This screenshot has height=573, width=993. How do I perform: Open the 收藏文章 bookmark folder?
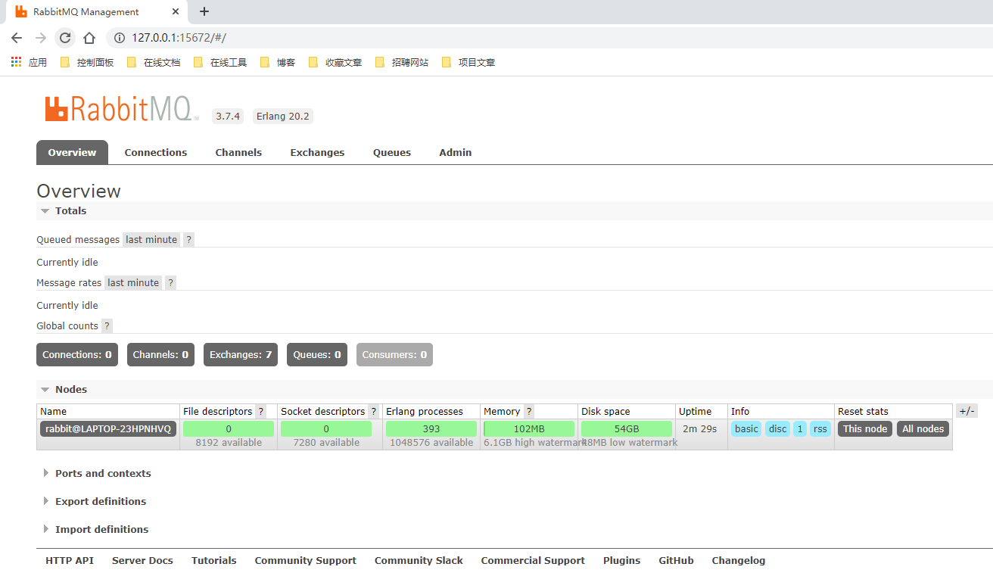pyautogui.click(x=335, y=62)
